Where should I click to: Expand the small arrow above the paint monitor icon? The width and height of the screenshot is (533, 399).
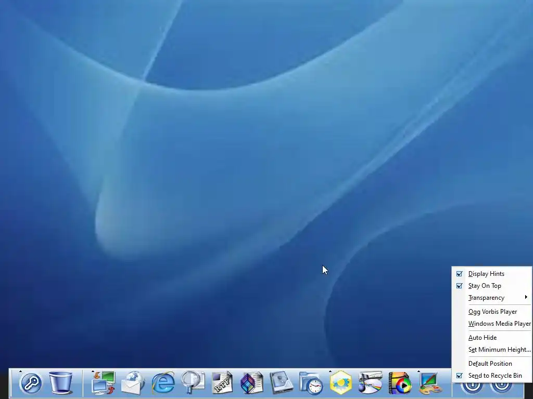click(x=419, y=371)
